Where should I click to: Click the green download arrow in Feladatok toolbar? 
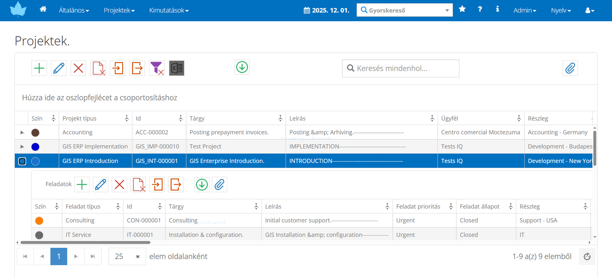tap(202, 185)
